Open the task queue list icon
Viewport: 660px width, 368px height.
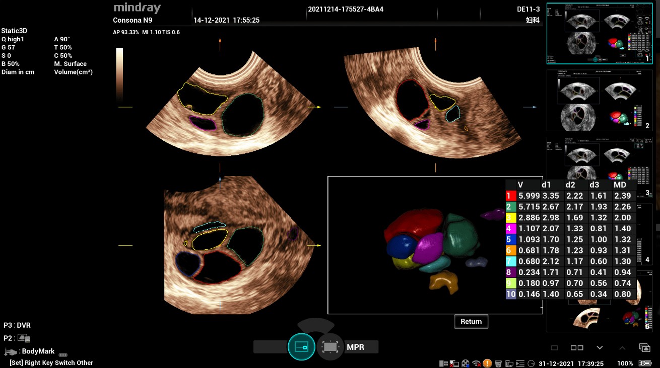coord(520,363)
